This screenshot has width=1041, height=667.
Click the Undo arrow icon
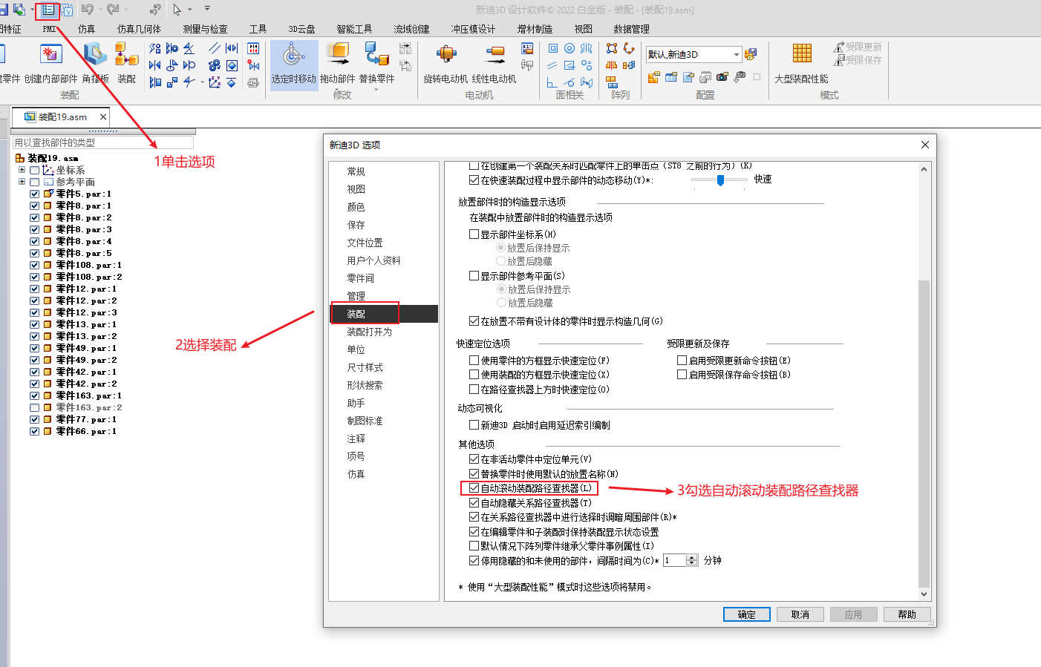88,10
